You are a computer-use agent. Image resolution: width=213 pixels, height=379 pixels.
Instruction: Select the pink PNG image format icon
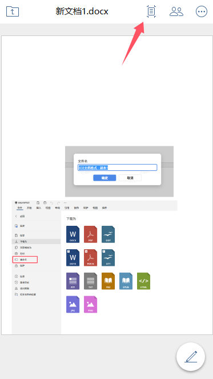click(91, 304)
